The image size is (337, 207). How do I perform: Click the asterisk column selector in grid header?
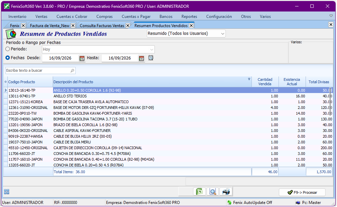tap(6, 82)
